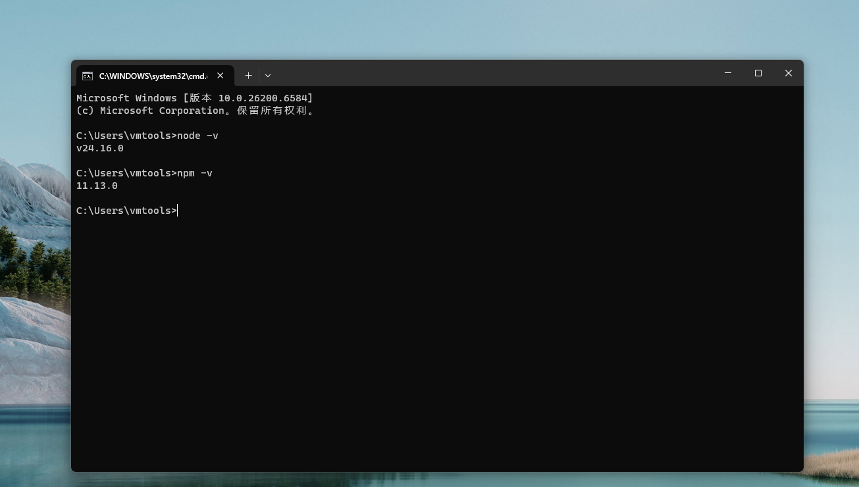Image resolution: width=859 pixels, height=487 pixels.
Task: Expand the new tab profile dropdown
Action: (x=268, y=76)
